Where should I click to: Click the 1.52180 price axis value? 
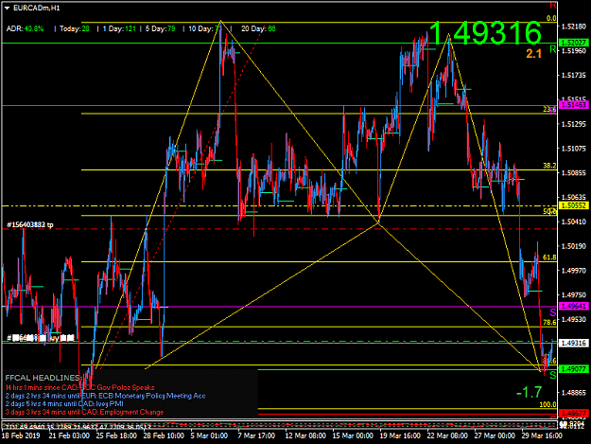573,27
